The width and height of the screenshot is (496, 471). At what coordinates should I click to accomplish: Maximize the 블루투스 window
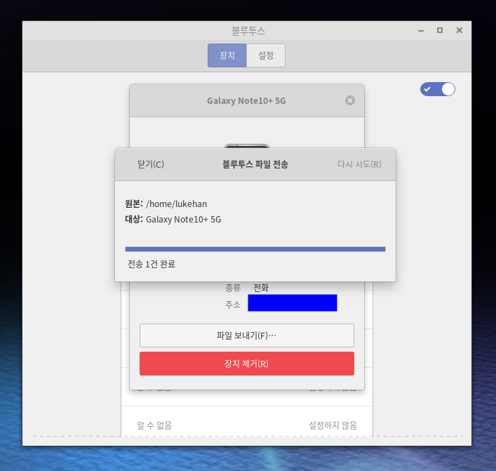(x=440, y=30)
